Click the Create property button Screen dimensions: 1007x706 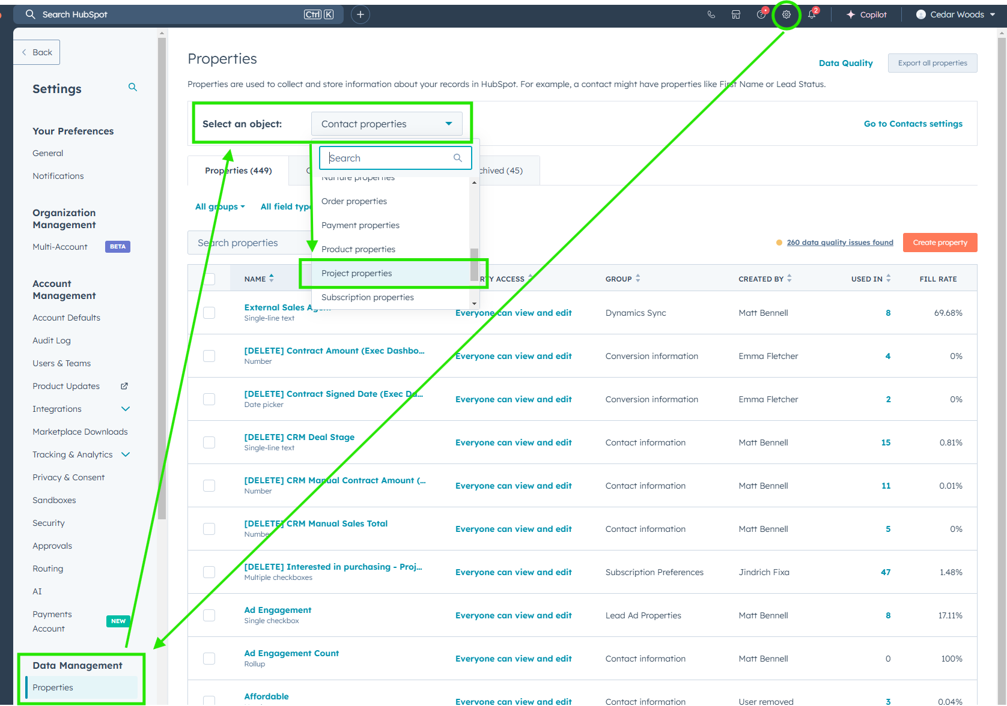point(940,243)
